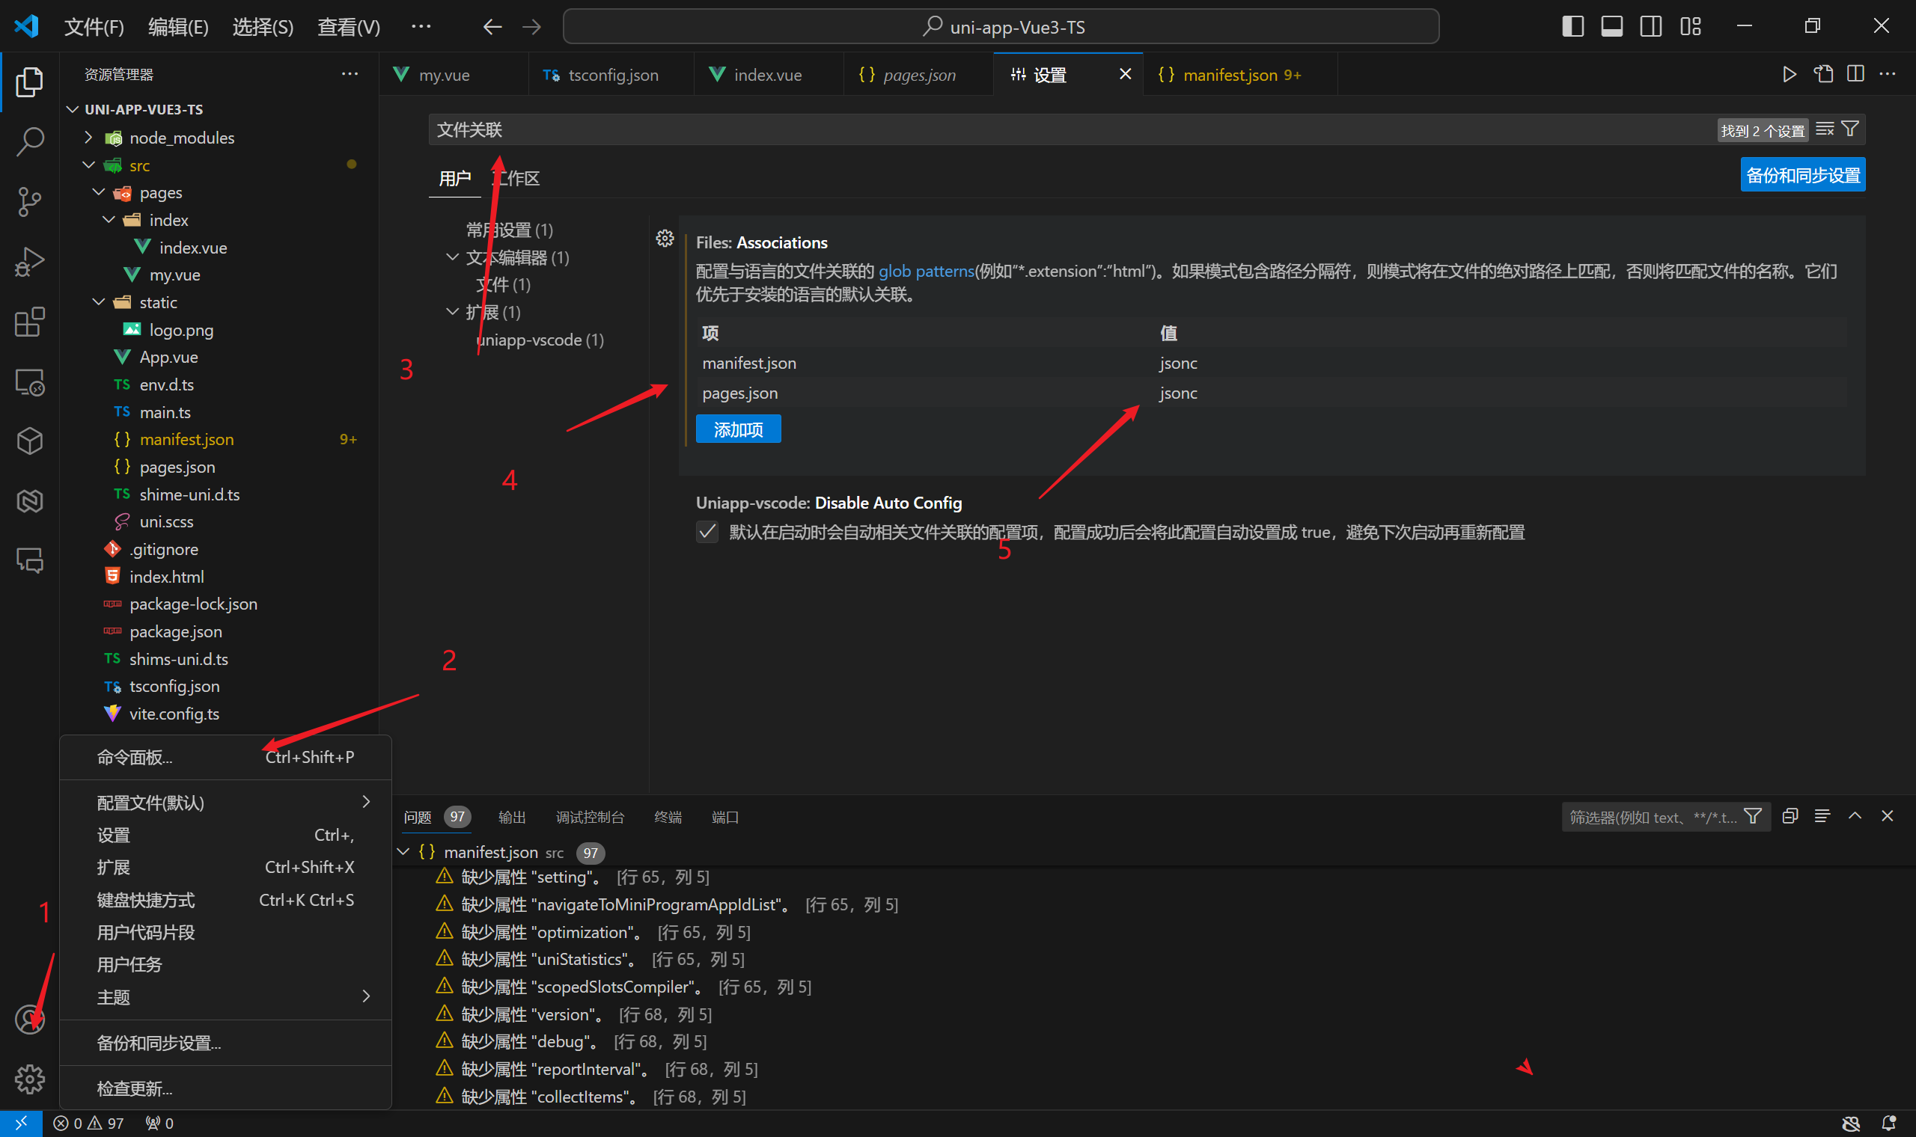Collapse the manifest.json problems group
Image resolution: width=1916 pixels, height=1137 pixels.
pyautogui.click(x=403, y=852)
